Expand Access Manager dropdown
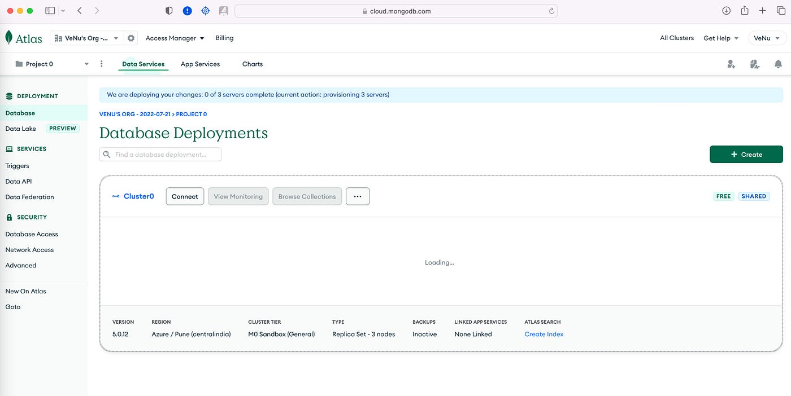 coord(175,38)
